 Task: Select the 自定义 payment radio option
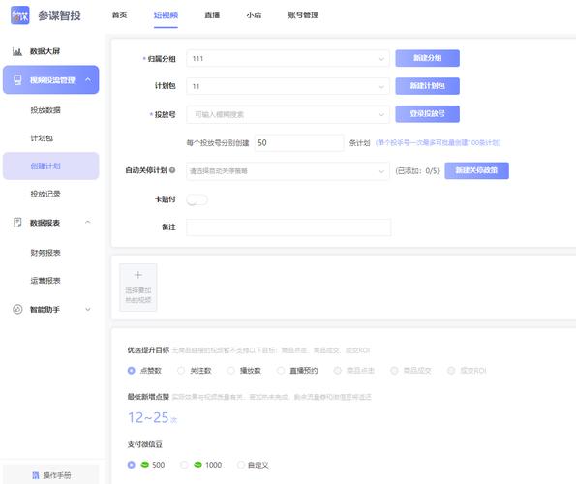241,465
